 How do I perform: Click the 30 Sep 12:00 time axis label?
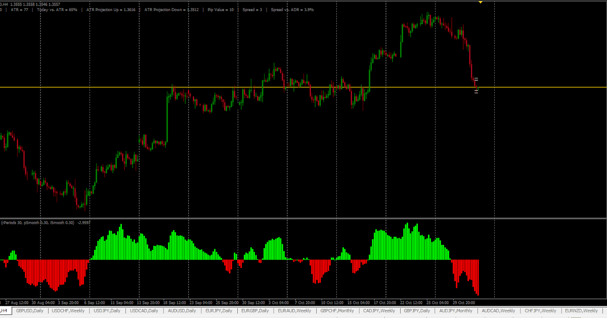click(x=254, y=303)
